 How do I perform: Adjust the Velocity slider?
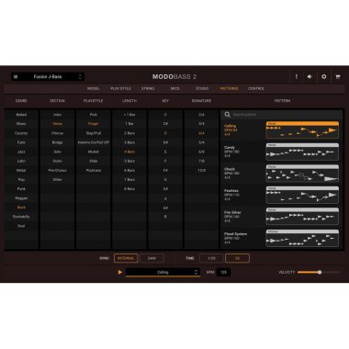[319, 272]
